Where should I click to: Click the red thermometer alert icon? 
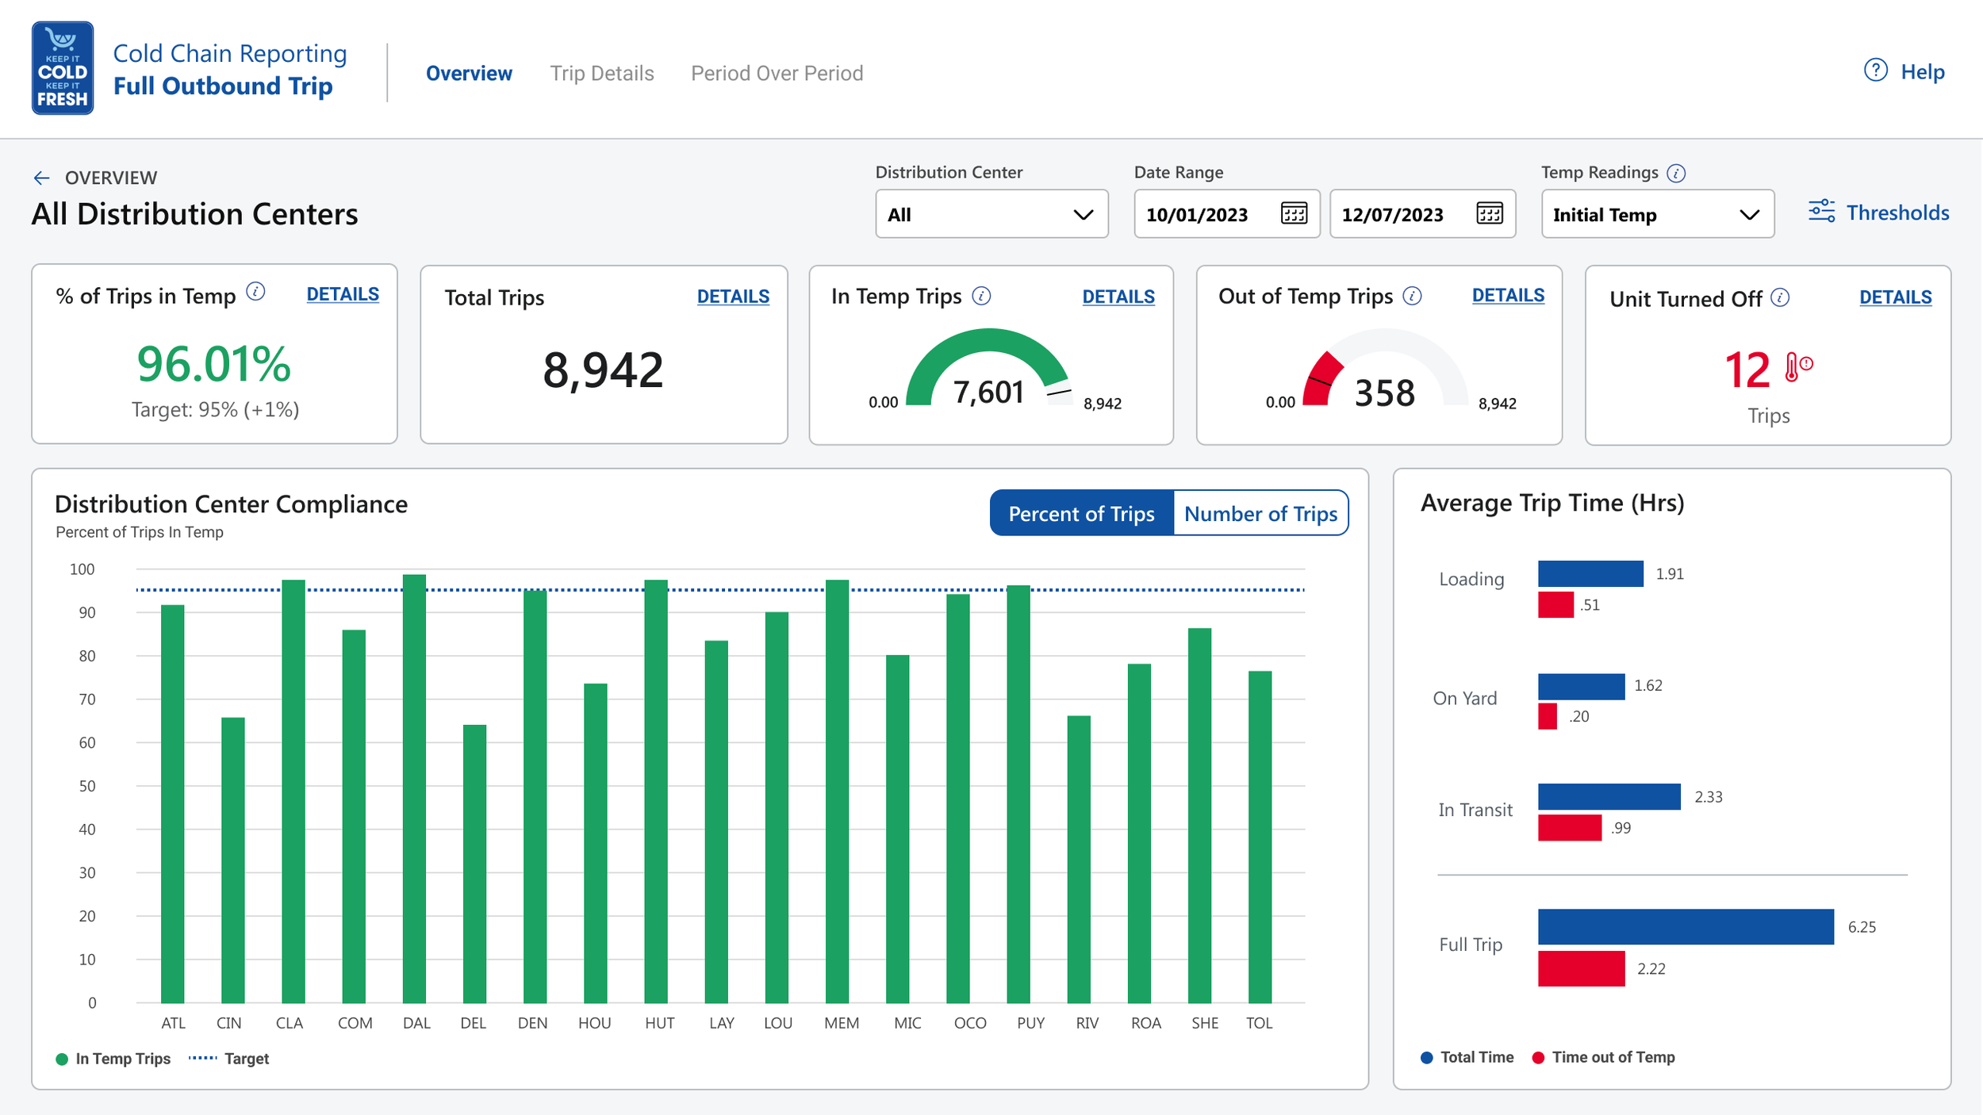pyautogui.click(x=1798, y=367)
